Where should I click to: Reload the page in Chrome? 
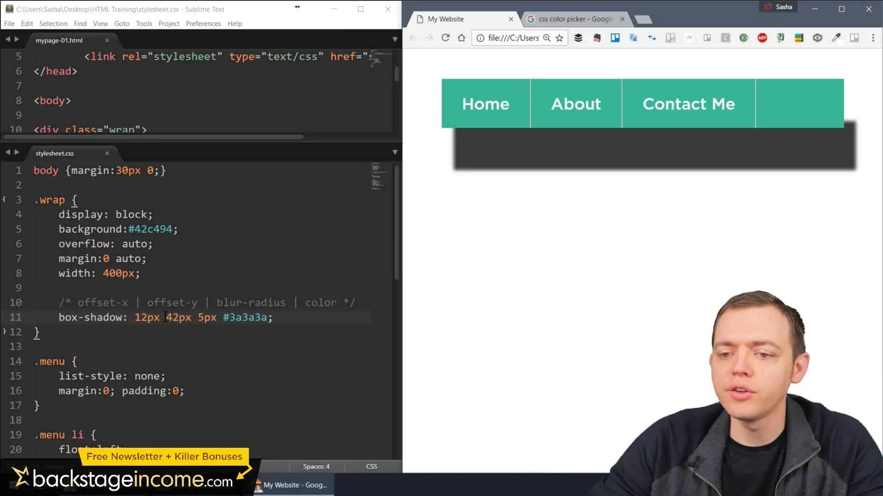click(445, 38)
